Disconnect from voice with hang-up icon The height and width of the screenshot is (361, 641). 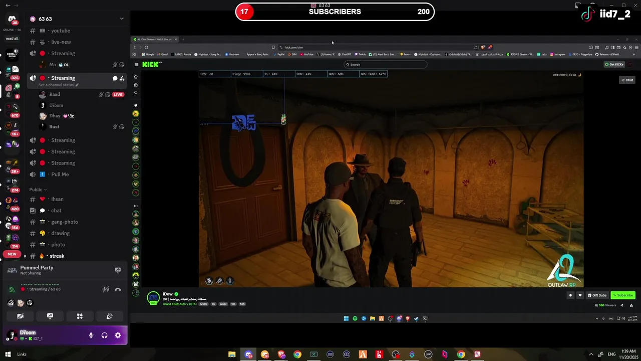point(118,289)
